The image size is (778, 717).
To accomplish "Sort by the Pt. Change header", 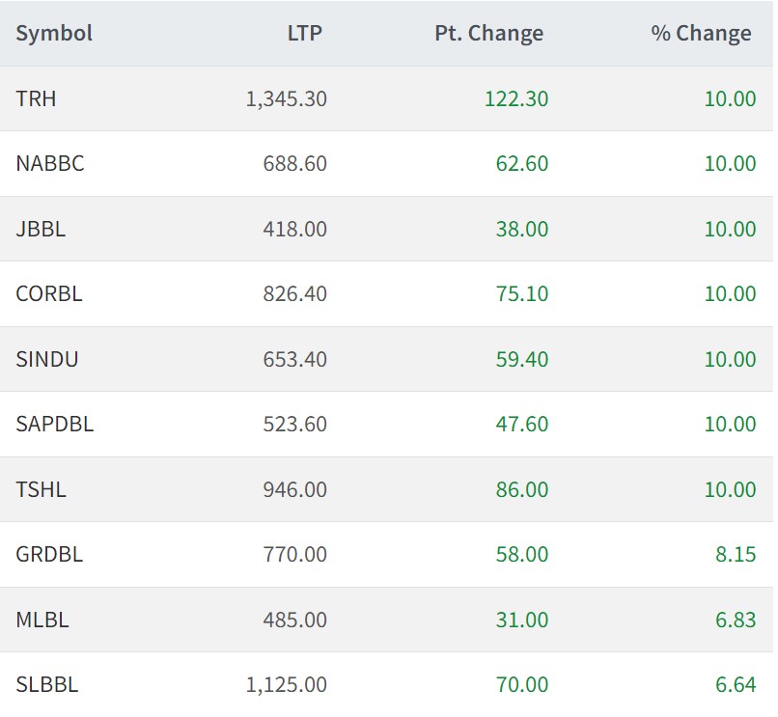I will tap(488, 34).
